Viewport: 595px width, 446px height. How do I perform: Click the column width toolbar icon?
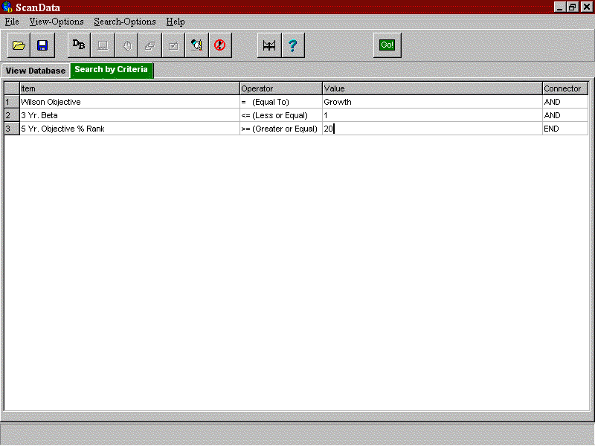point(268,45)
